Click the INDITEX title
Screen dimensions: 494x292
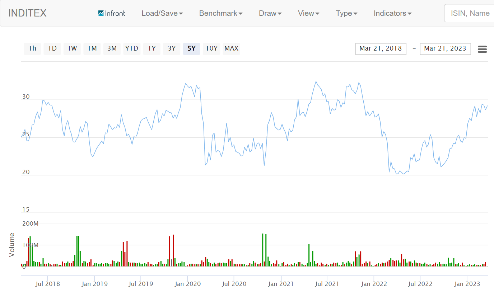click(27, 13)
